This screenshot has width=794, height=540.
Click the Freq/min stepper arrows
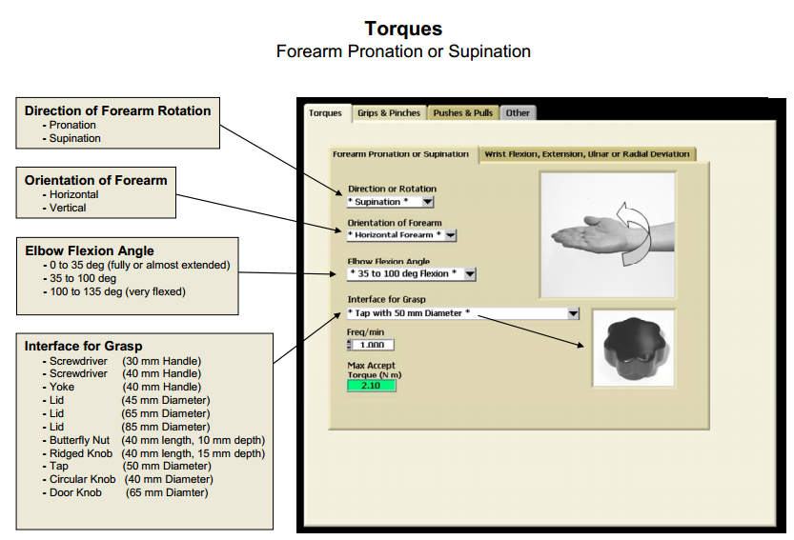349,345
